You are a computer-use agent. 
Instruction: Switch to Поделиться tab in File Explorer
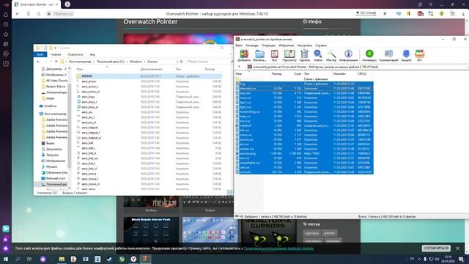pos(75,54)
